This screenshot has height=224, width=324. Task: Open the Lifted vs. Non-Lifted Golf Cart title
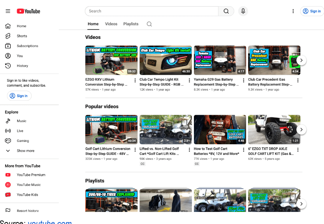tap(159, 151)
